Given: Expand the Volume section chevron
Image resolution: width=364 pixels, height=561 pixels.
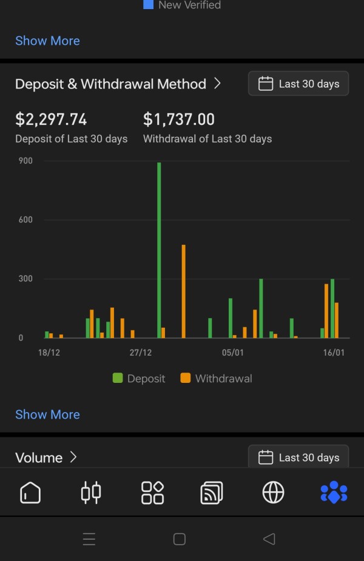Looking at the screenshot, I should 73,457.
